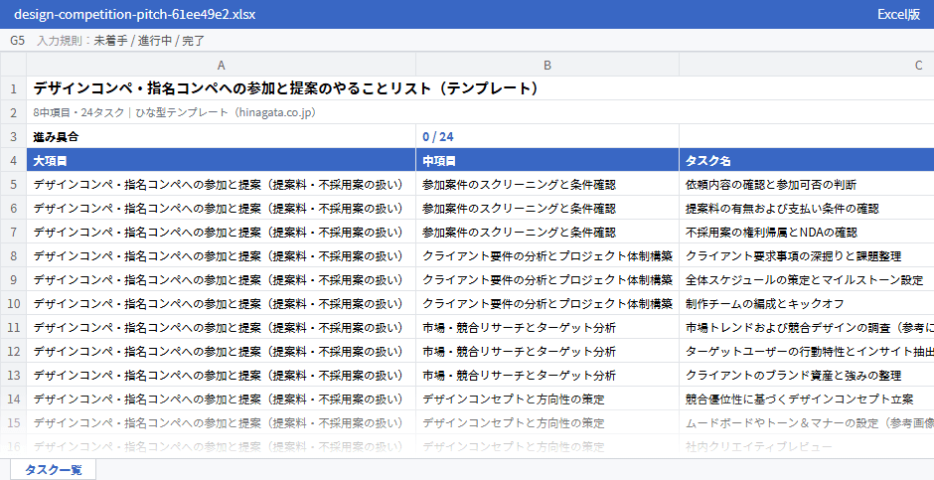The image size is (934, 480).
Task: Click the 中項目 header cell
Action: pos(547,160)
